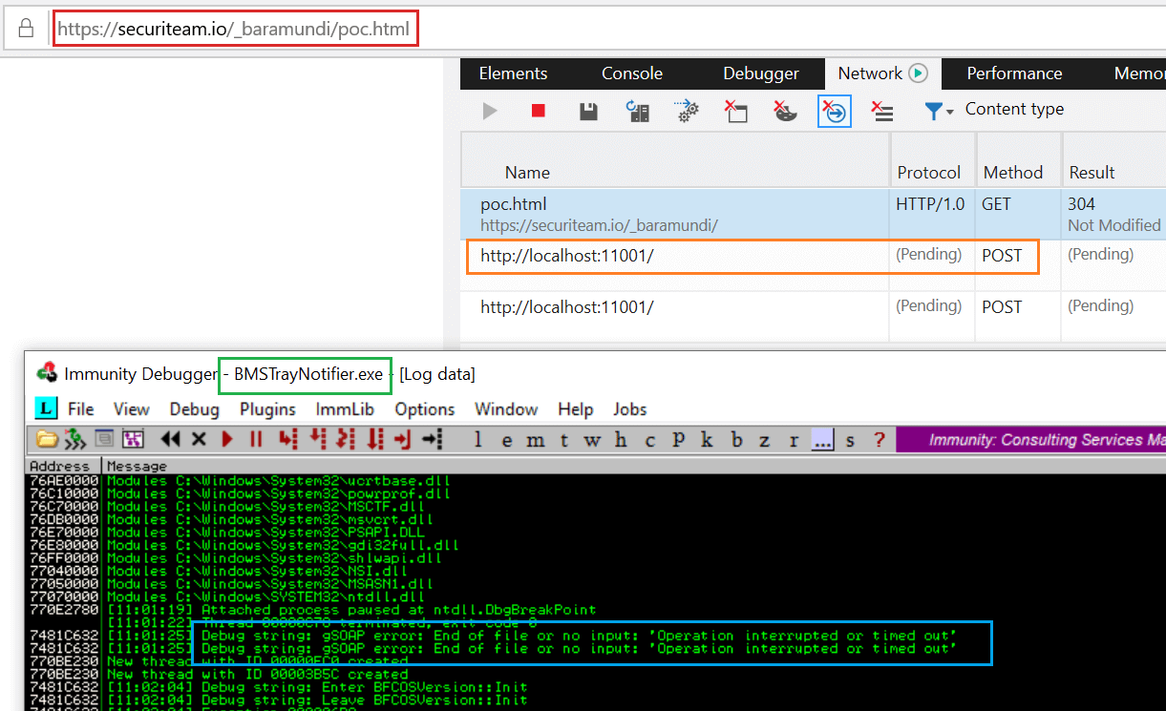Open the File menu in Immunity Debugger
This screenshot has height=711, width=1166.
tap(81, 409)
